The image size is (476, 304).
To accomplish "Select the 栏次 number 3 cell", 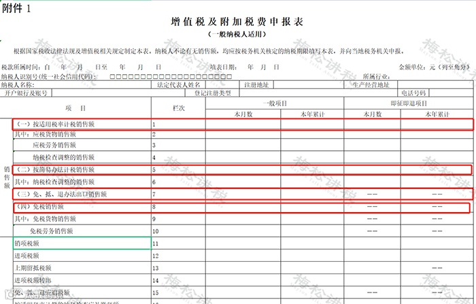I will click(x=178, y=145).
